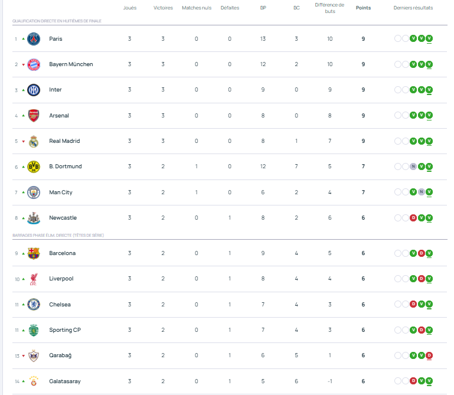This screenshot has height=395, width=454.
Task: Click the Bayern München club logo
Action: point(34,64)
